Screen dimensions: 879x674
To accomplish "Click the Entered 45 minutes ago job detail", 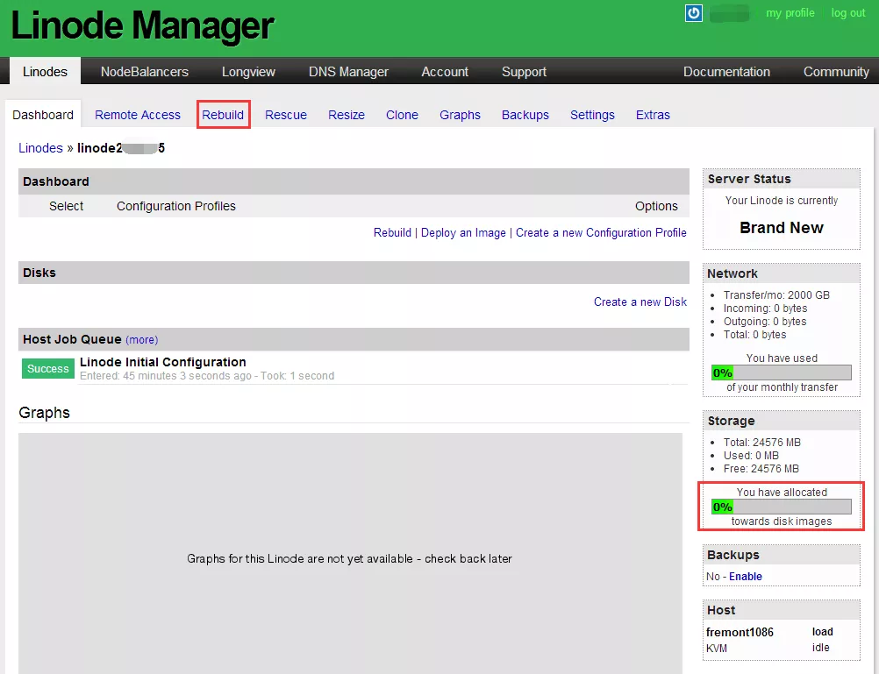I will tap(207, 376).
